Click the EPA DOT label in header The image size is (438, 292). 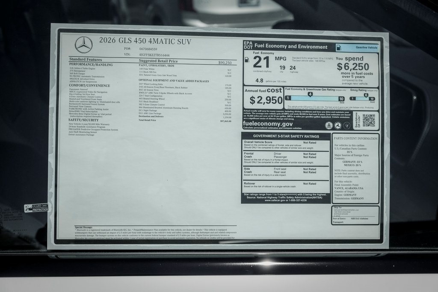coord(248,45)
